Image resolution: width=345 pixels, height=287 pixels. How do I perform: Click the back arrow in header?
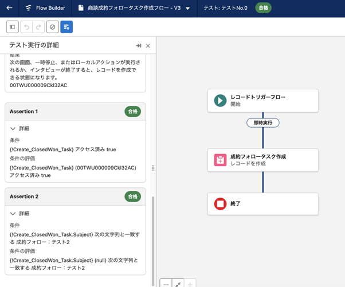click(9, 8)
